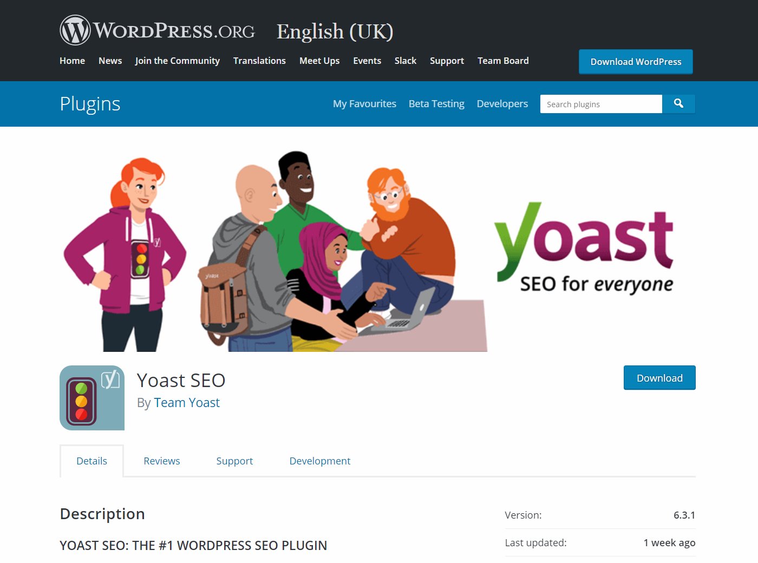This screenshot has height=563, width=758.
Task: Click the WordPress.org logo icon
Action: point(75,30)
